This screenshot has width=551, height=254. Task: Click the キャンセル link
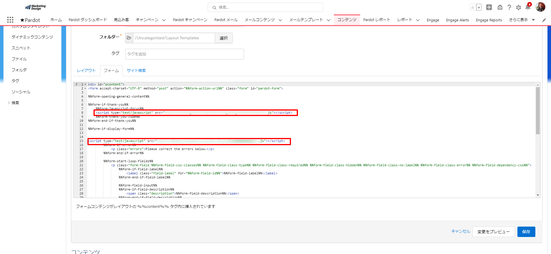(x=460, y=231)
